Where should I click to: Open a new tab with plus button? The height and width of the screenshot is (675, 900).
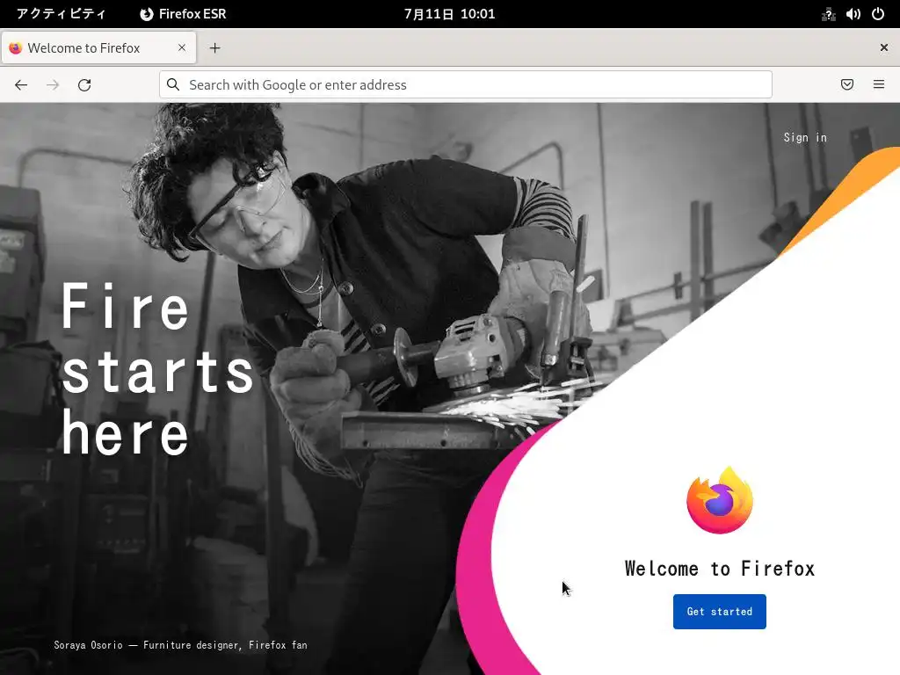[214, 48]
